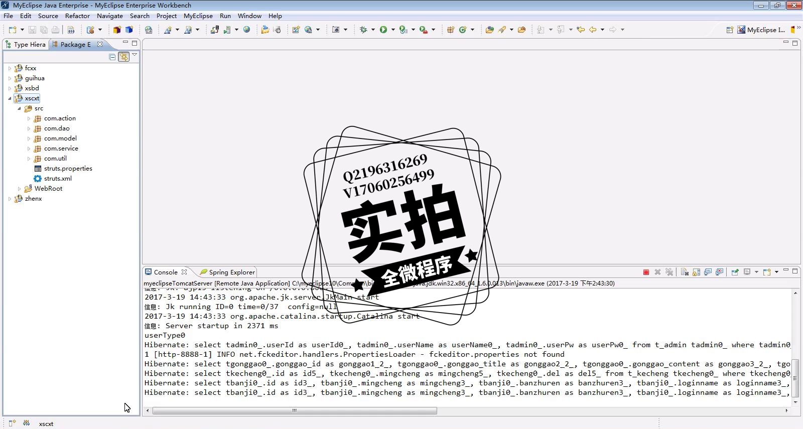
Task: Switch to the Type Hierarchy tab
Action: 26,44
